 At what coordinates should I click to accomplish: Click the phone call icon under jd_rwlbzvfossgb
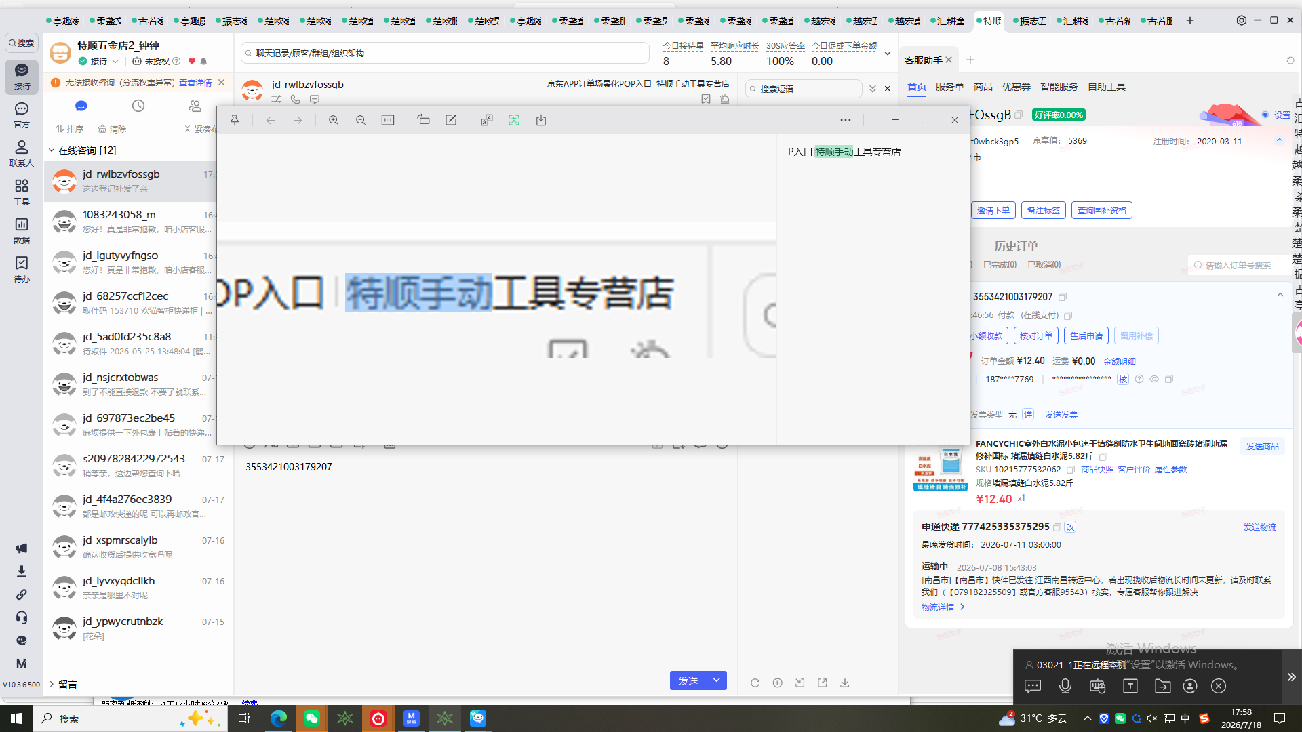tap(296, 99)
